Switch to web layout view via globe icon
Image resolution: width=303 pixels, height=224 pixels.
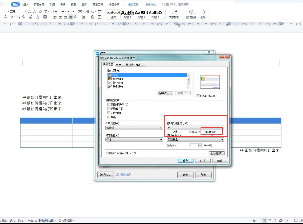(x=281, y=221)
